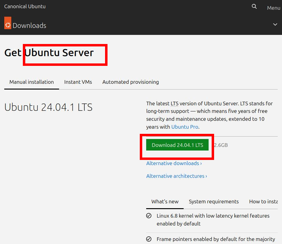Open the Ubuntu Pro link
This screenshot has height=244, width=282.
(185, 127)
